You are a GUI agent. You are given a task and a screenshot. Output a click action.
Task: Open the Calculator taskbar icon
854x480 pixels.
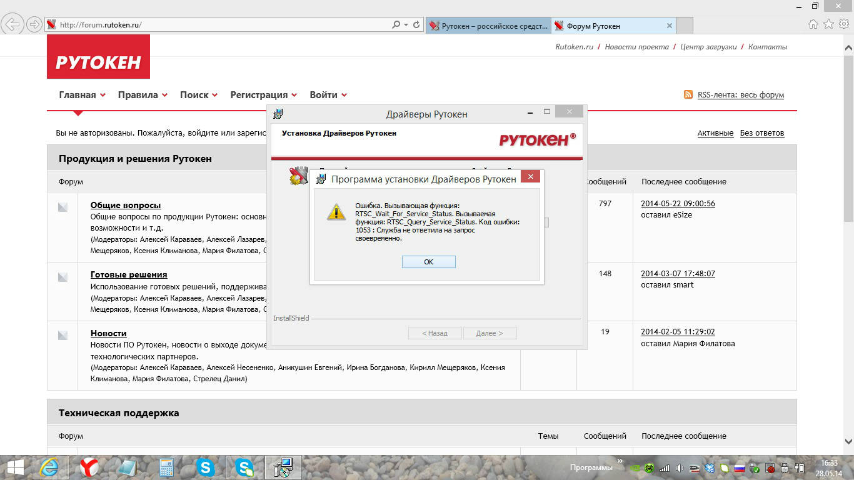pyautogui.click(x=166, y=467)
